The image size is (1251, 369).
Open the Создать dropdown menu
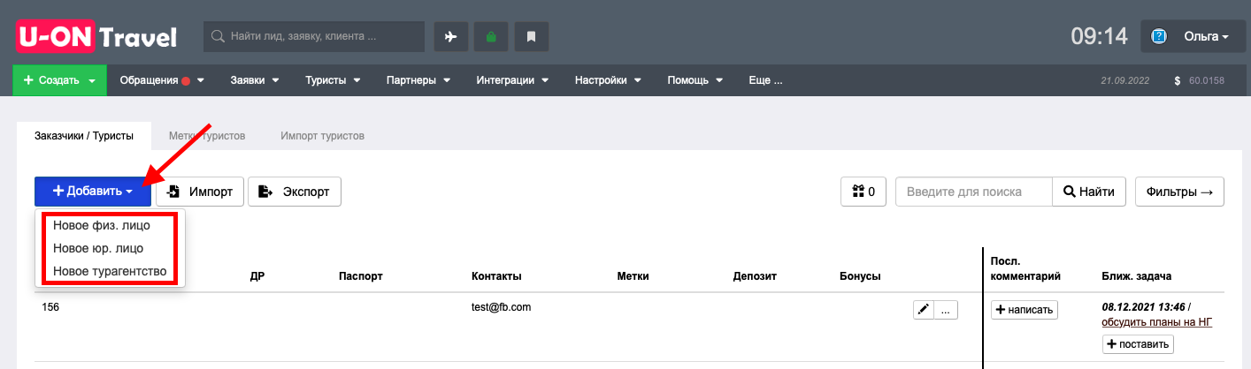(x=59, y=80)
